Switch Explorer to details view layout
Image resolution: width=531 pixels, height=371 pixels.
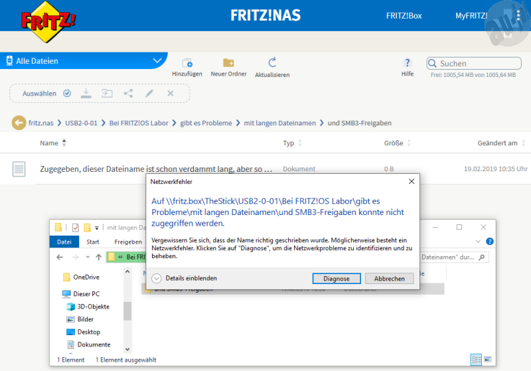(476, 359)
